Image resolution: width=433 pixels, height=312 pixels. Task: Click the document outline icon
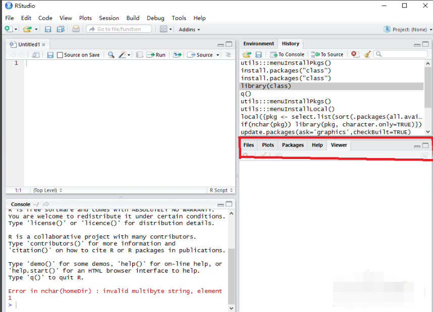click(228, 55)
